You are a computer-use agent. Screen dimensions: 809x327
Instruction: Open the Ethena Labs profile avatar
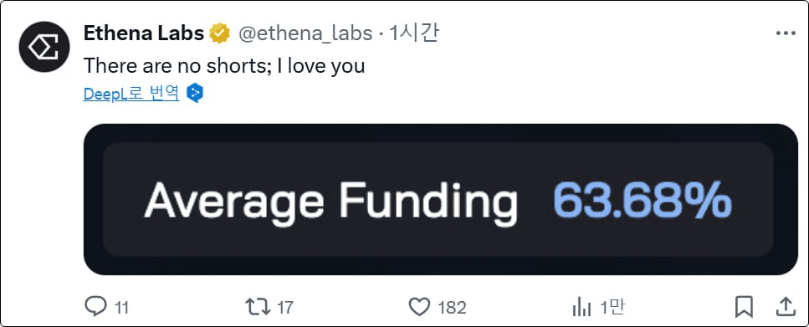[44, 47]
